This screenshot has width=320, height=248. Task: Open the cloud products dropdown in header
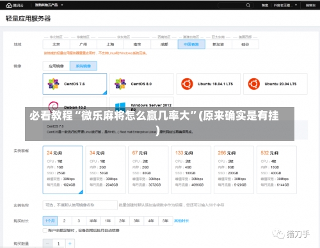pyautogui.click(x=49, y=5)
